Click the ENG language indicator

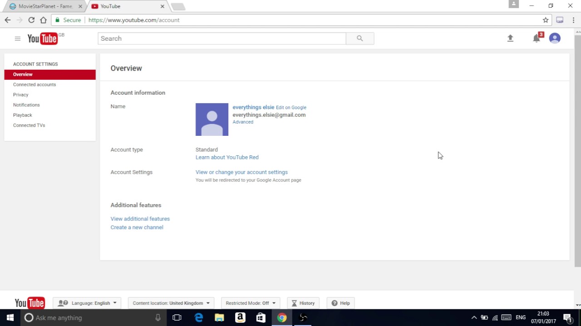click(x=521, y=318)
